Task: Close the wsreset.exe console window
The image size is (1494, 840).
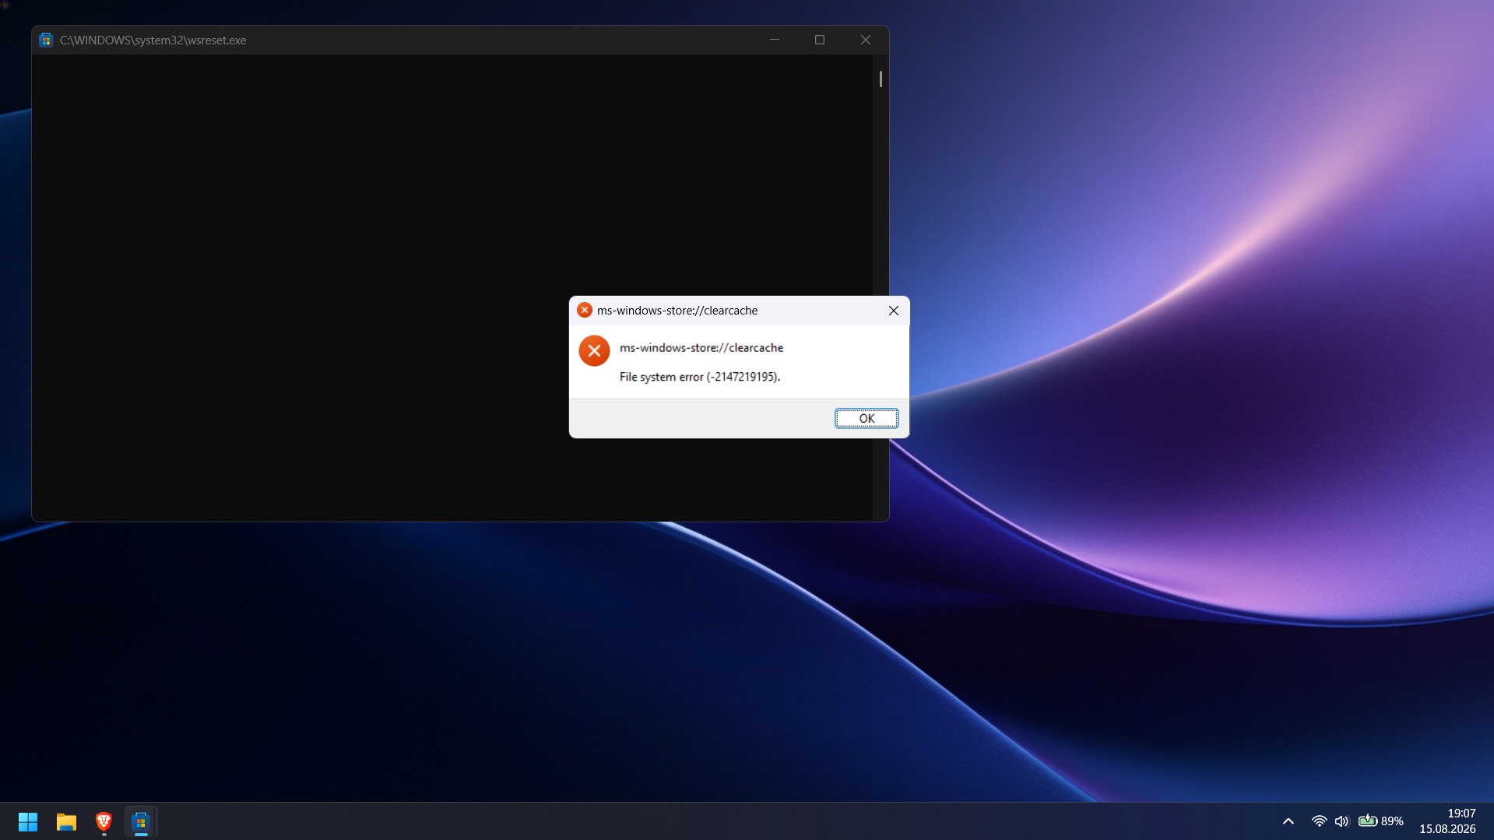Action: coord(866,40)
